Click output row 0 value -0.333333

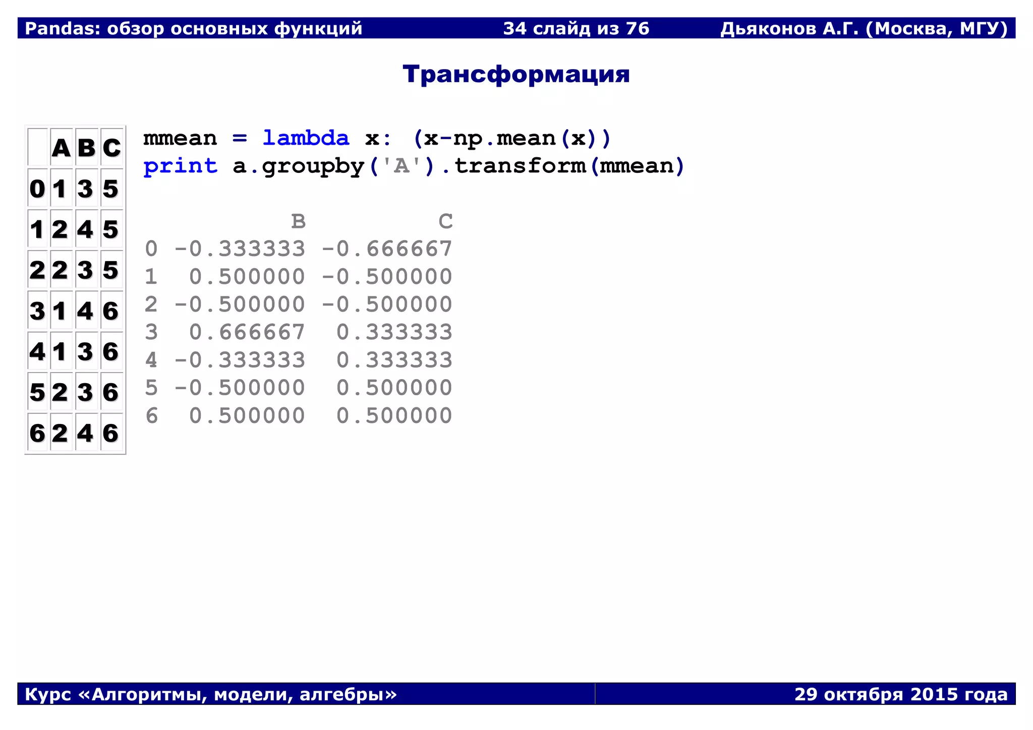(x=240, y=249)
